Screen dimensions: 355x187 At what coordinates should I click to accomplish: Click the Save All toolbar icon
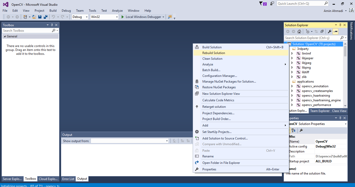(46, 17)
